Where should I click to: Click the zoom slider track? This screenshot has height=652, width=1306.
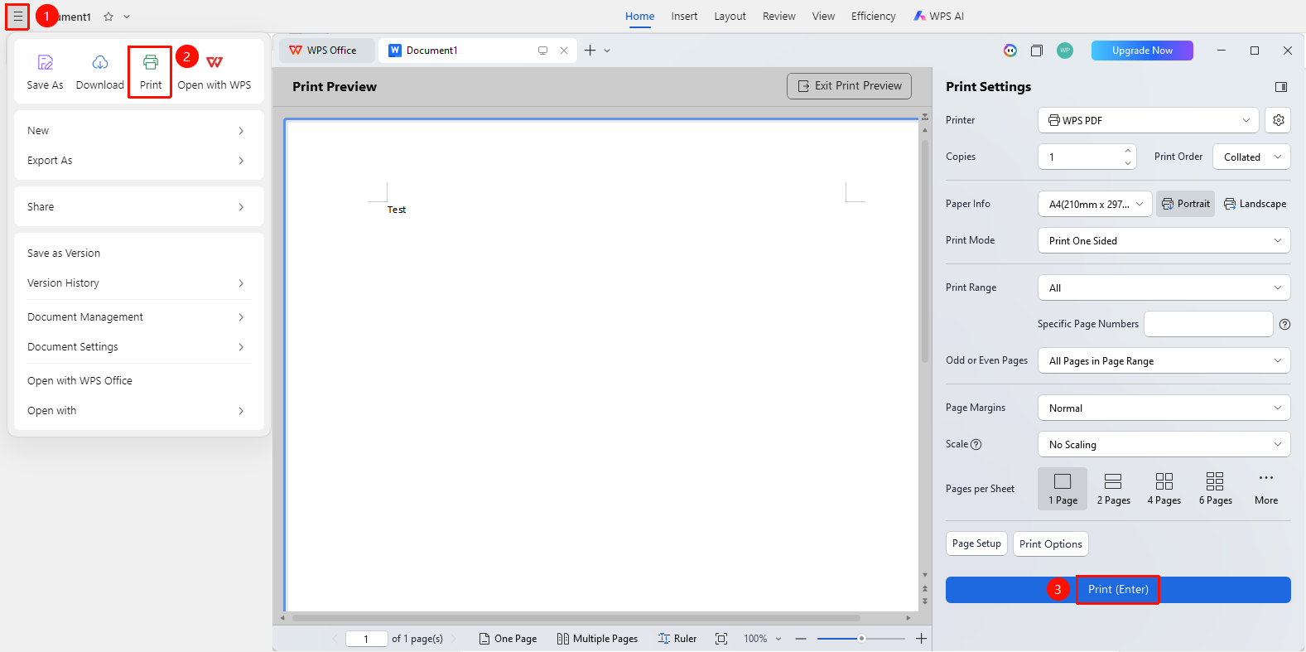coord(861,639)
